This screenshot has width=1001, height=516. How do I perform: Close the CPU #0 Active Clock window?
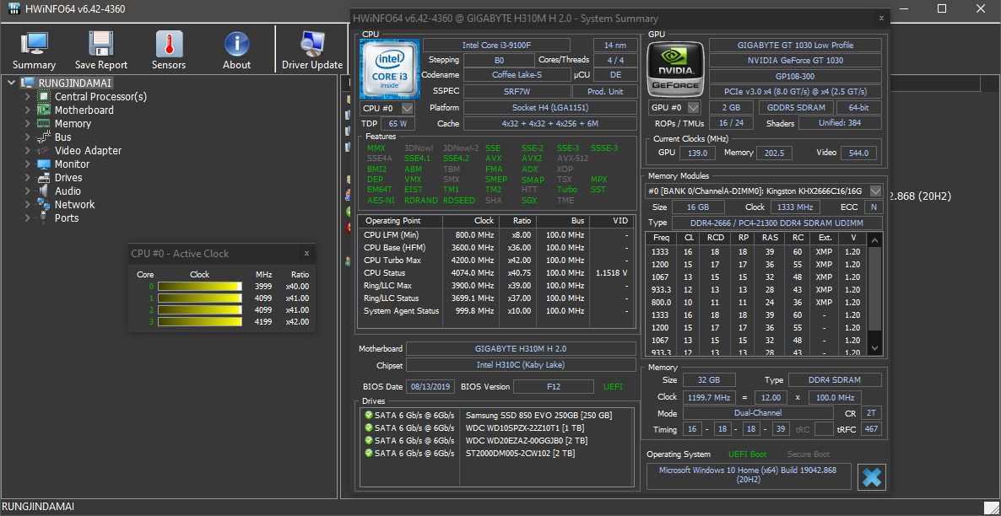(306, 253)
